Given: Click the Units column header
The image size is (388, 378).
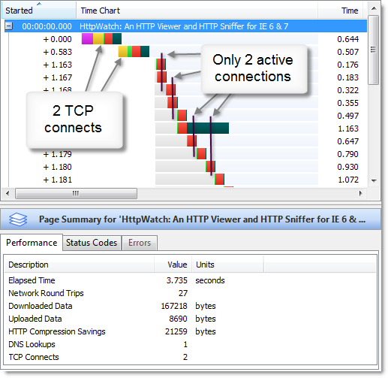Looking at the screenshot, I should (227, 265).
